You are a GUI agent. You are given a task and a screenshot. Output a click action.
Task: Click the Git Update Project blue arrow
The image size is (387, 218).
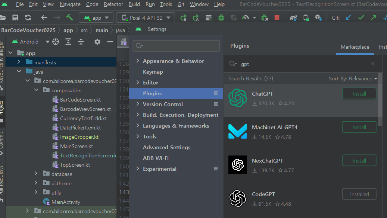pyautogui.click(x=348, y=18)
